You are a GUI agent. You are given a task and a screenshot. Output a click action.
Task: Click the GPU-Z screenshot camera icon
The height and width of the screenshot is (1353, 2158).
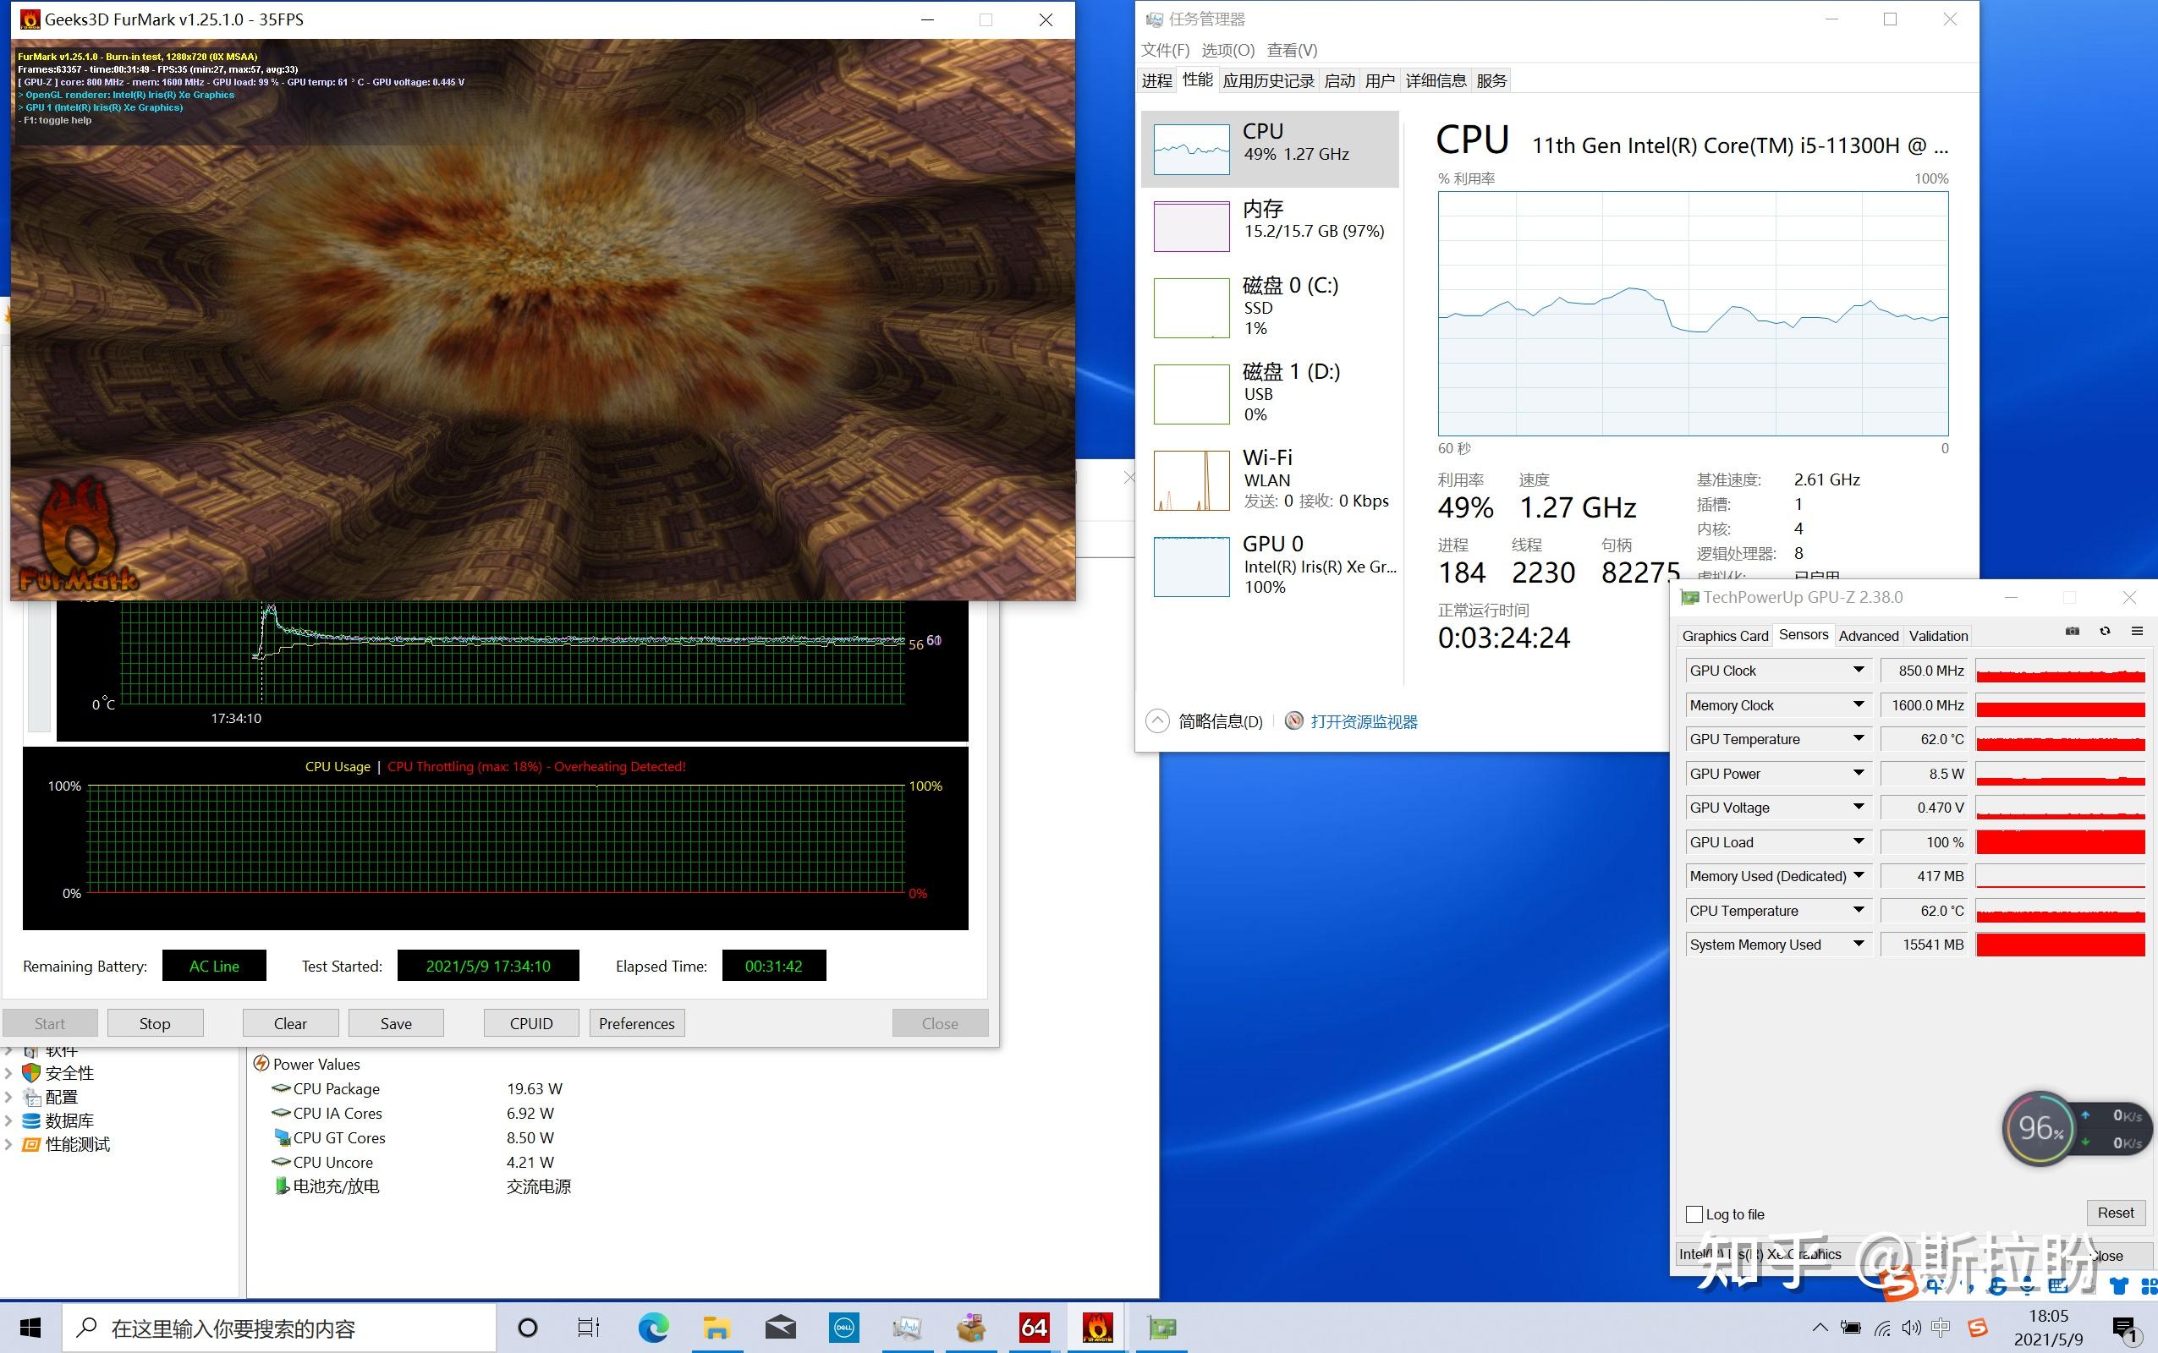pyautogui.click(x=2072, y=632)
